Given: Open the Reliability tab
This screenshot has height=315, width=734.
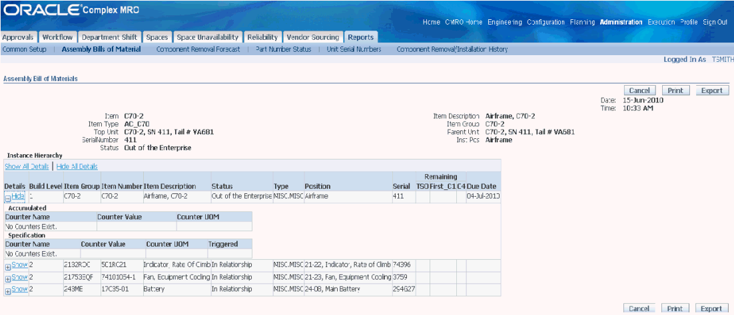Looking at the screenshot, I should (x=262, y=37).
